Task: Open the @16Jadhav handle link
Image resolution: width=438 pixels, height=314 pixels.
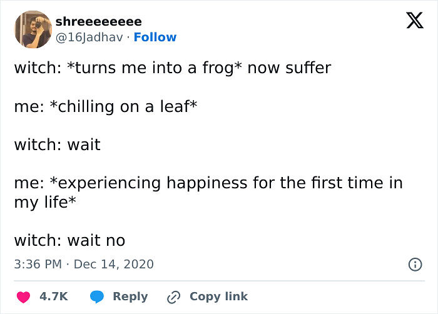Action: [91, 38]
